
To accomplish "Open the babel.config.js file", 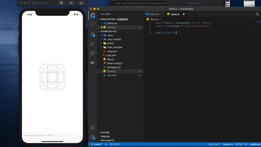I will pyautogui.click(x=120, y=63).
